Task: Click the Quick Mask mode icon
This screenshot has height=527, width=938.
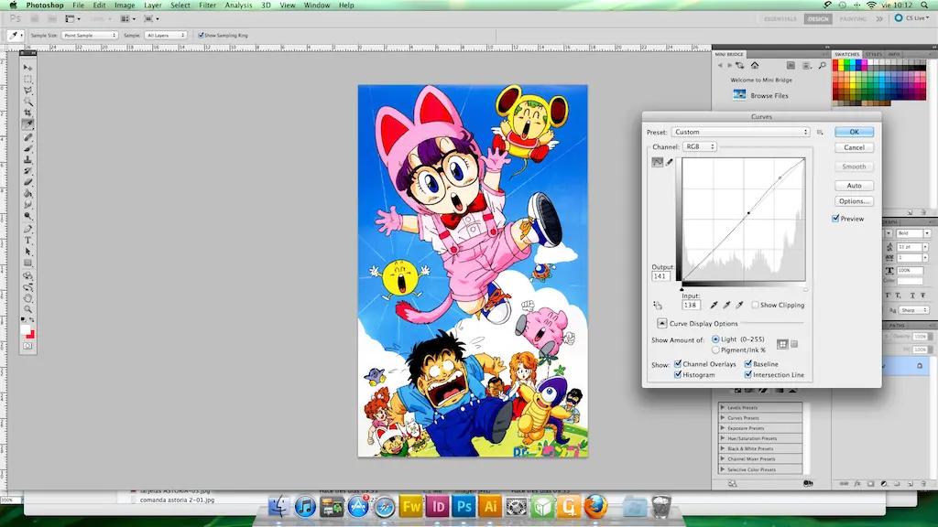Action: pos(27,346)
